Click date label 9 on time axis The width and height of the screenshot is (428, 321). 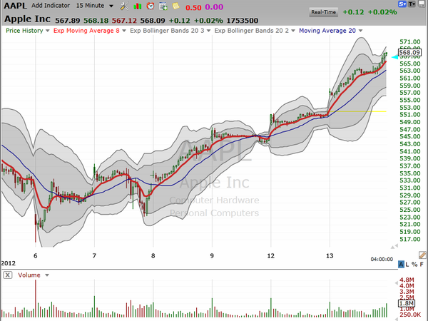212,256
